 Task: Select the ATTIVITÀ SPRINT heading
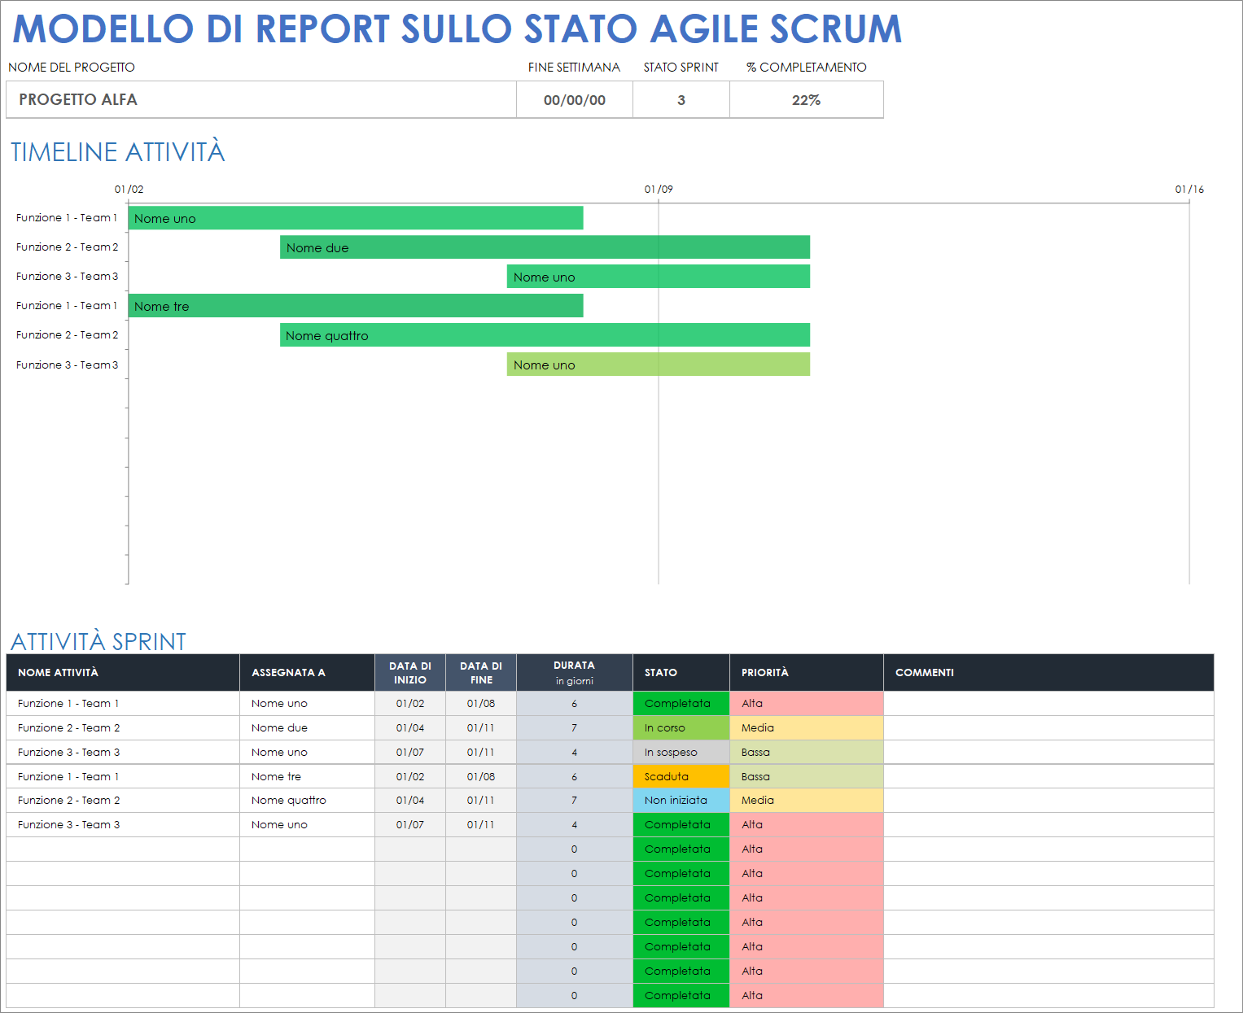coord(98,641)
